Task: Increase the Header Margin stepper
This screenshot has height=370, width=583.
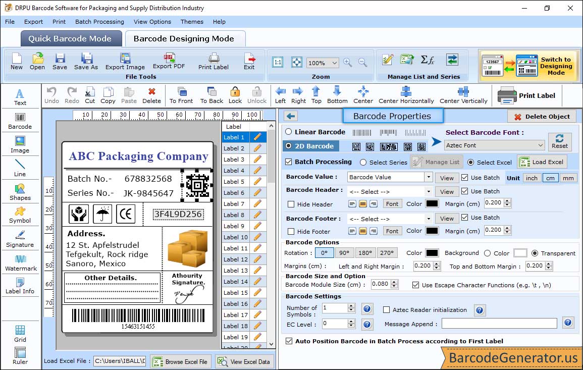Action: (x=507, y=201)
